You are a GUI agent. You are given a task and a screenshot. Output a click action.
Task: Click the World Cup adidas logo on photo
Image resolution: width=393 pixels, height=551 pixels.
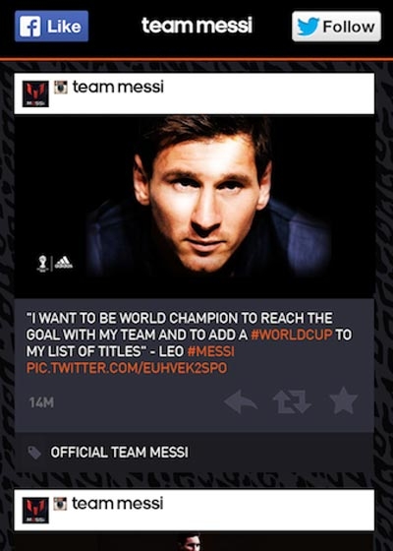tap(55, 264)
